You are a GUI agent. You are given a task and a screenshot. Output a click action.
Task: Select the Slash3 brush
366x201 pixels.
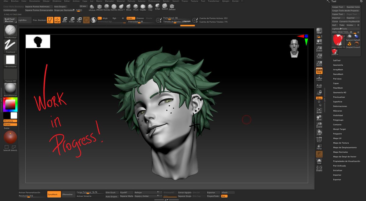(165, 7)
